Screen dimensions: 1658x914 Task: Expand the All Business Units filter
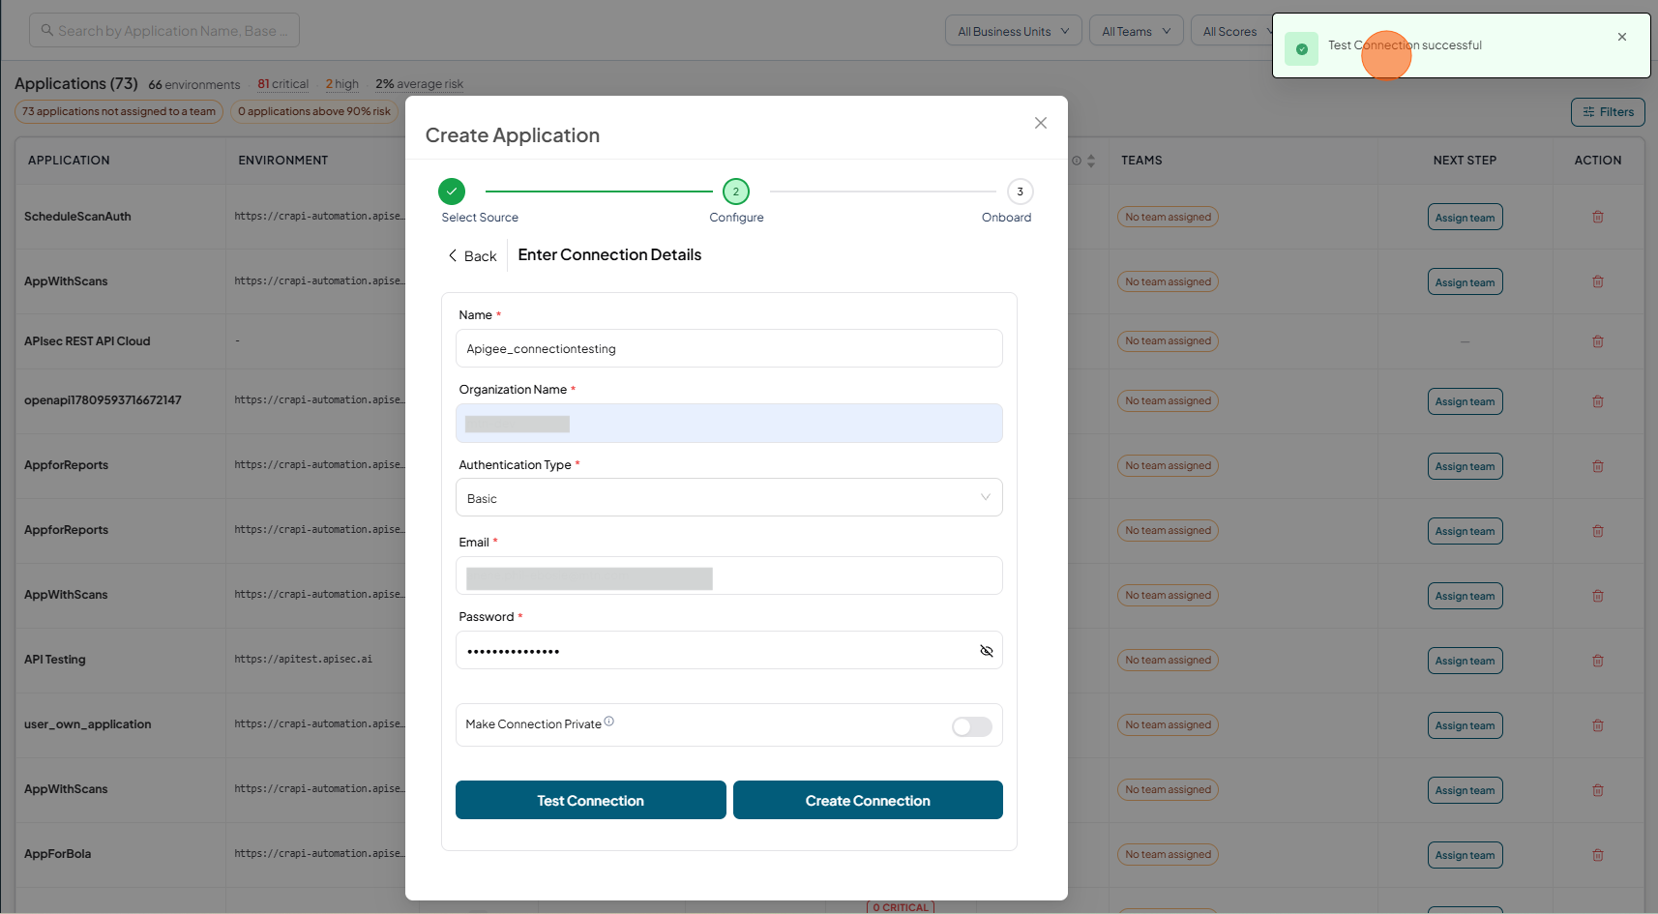(x=1014, y=31)
